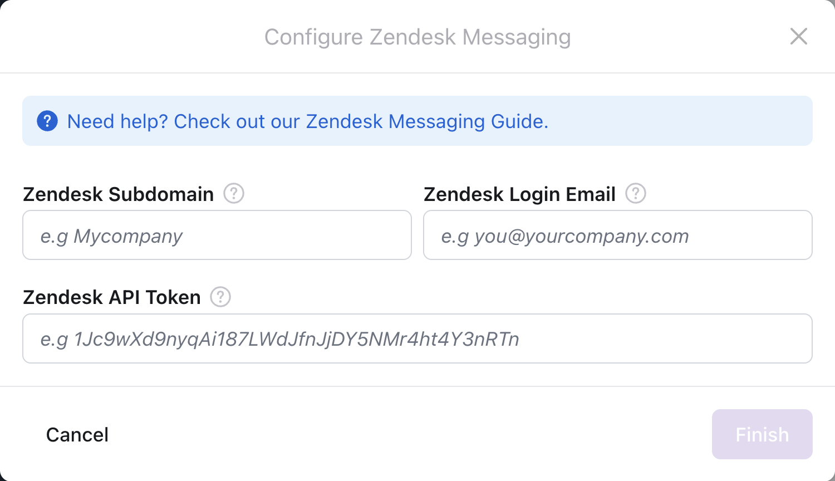Click the Zendesk Subdomain field label
835x481 pixels.
[x=119, y=194]
